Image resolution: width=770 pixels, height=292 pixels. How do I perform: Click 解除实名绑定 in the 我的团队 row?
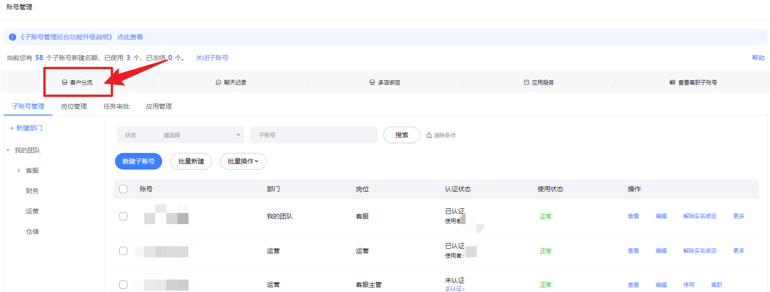pos(700,216)
